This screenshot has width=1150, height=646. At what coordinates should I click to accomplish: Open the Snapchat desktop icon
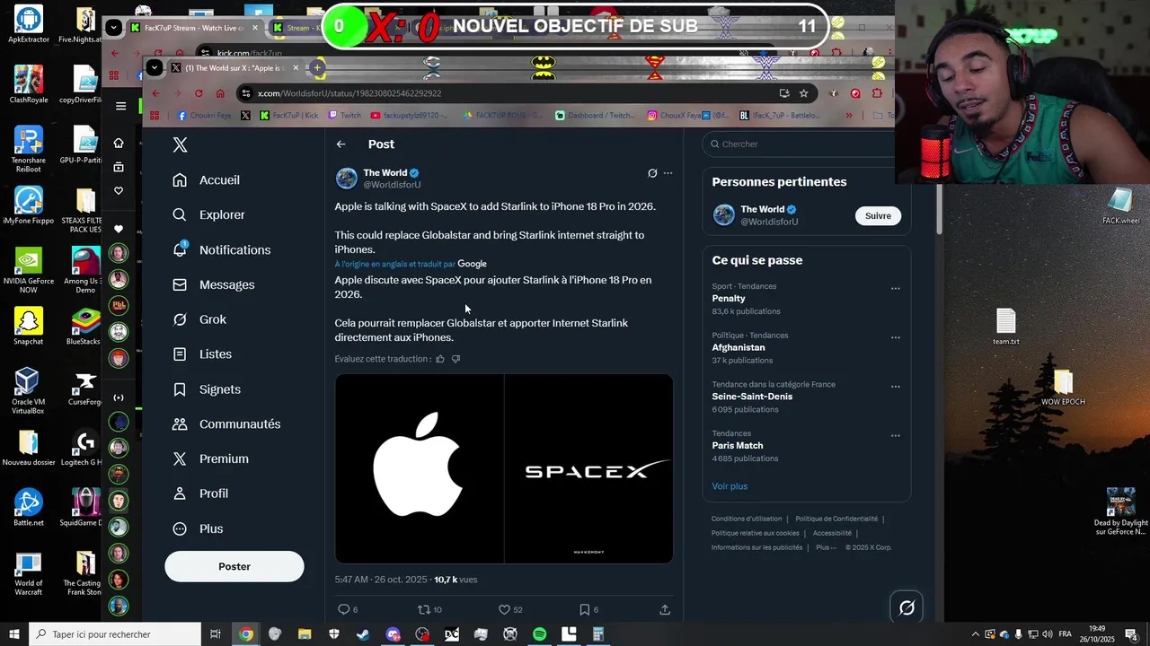click(28, 326)
